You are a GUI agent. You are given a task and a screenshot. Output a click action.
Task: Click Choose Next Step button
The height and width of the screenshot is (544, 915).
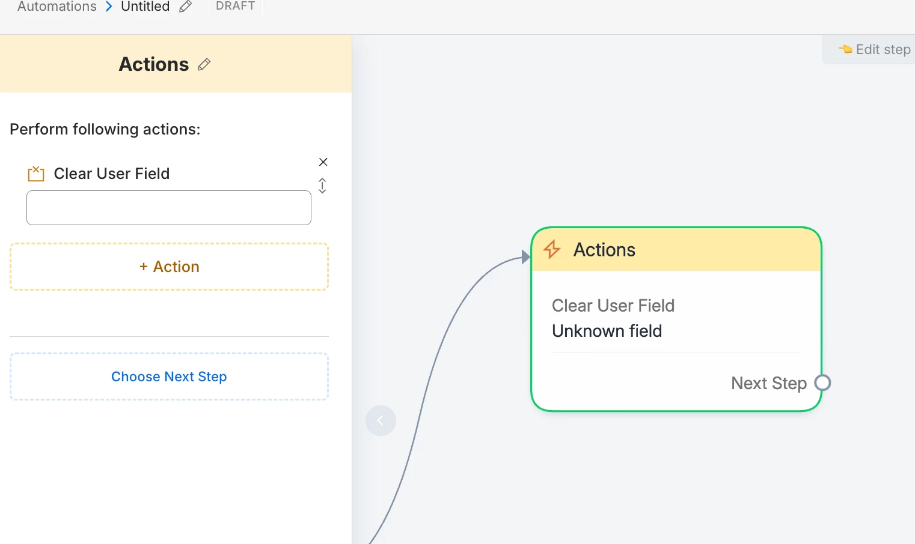(169, 376)
